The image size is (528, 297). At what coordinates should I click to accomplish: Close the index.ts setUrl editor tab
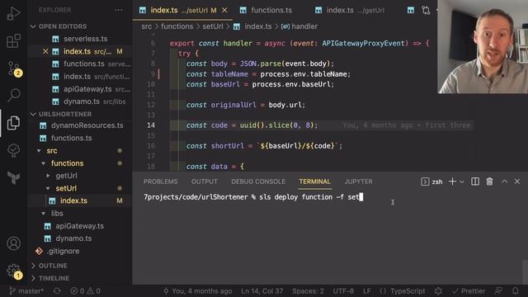coord(224,11)
